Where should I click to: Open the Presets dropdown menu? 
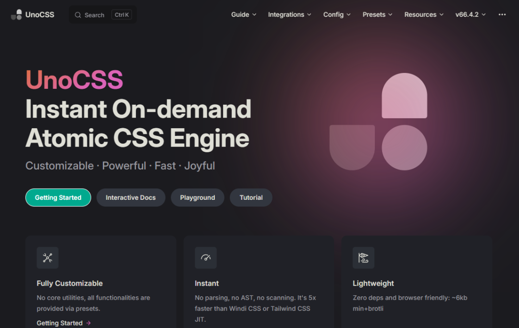pos(377,14)
